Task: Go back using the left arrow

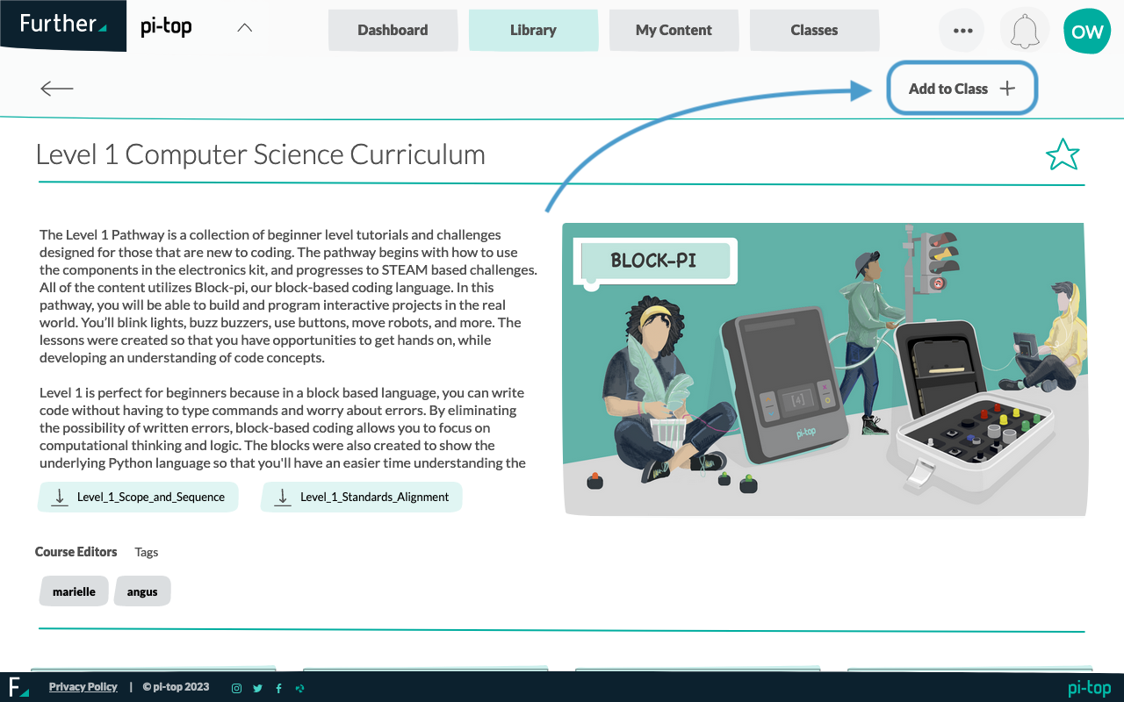Action: coord(57,89)
